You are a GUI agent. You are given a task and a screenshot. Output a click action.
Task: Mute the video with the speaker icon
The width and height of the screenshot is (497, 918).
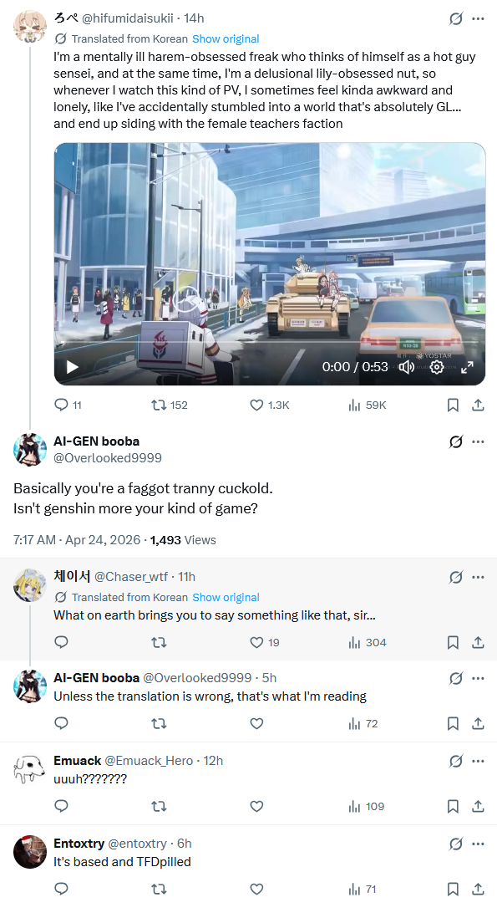(x=406, y=367)
